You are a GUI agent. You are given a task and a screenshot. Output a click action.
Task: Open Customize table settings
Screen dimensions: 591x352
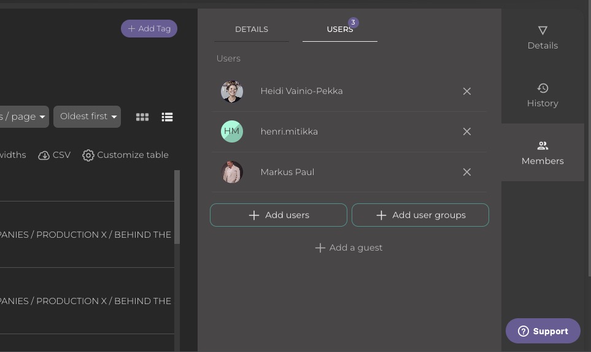[125, 155]
